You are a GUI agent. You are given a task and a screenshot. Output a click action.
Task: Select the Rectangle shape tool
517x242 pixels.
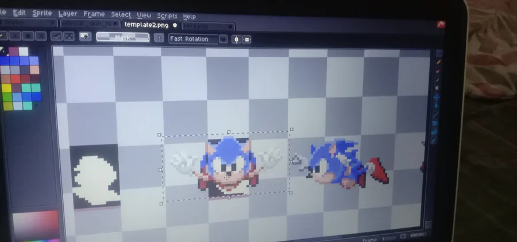[x=435, y=123]
